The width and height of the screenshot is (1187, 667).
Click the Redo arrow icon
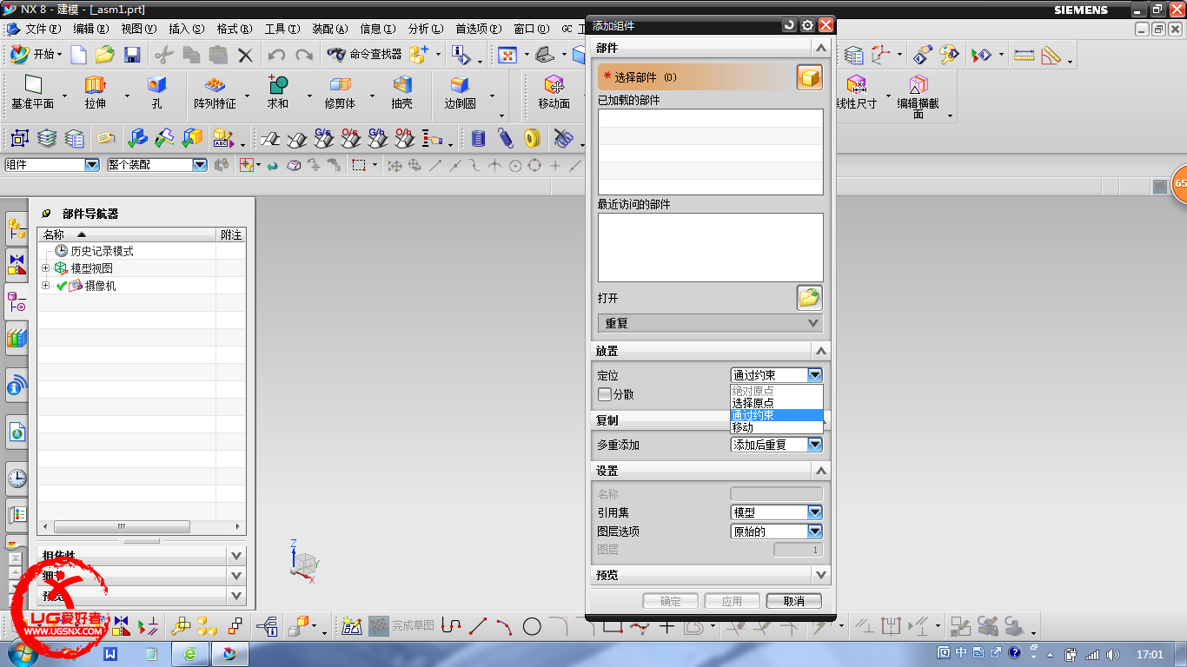pos(303,55)
